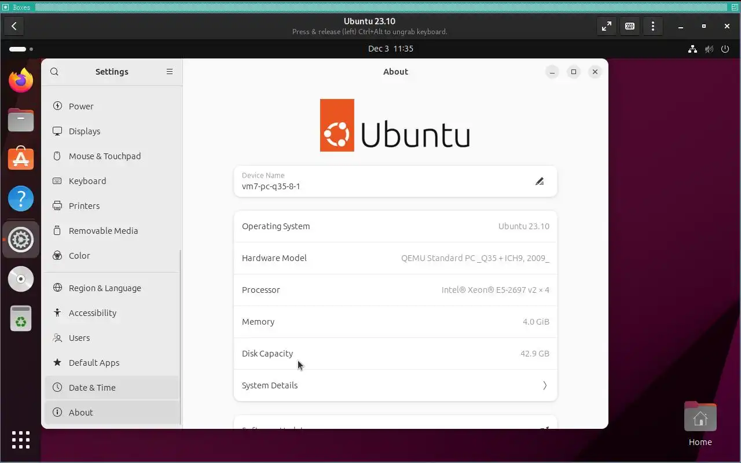Viewport: 741px width, 463px height.
Task: Click the Displays monitor icon
Action: (x=57, y=131)
